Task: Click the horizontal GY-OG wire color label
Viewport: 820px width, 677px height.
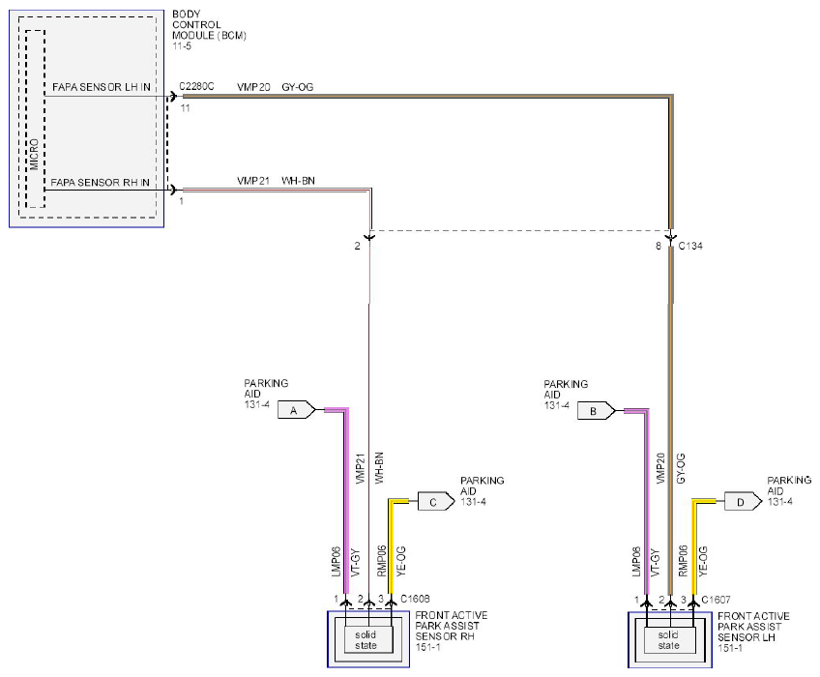Action: [x=298, y=87]
